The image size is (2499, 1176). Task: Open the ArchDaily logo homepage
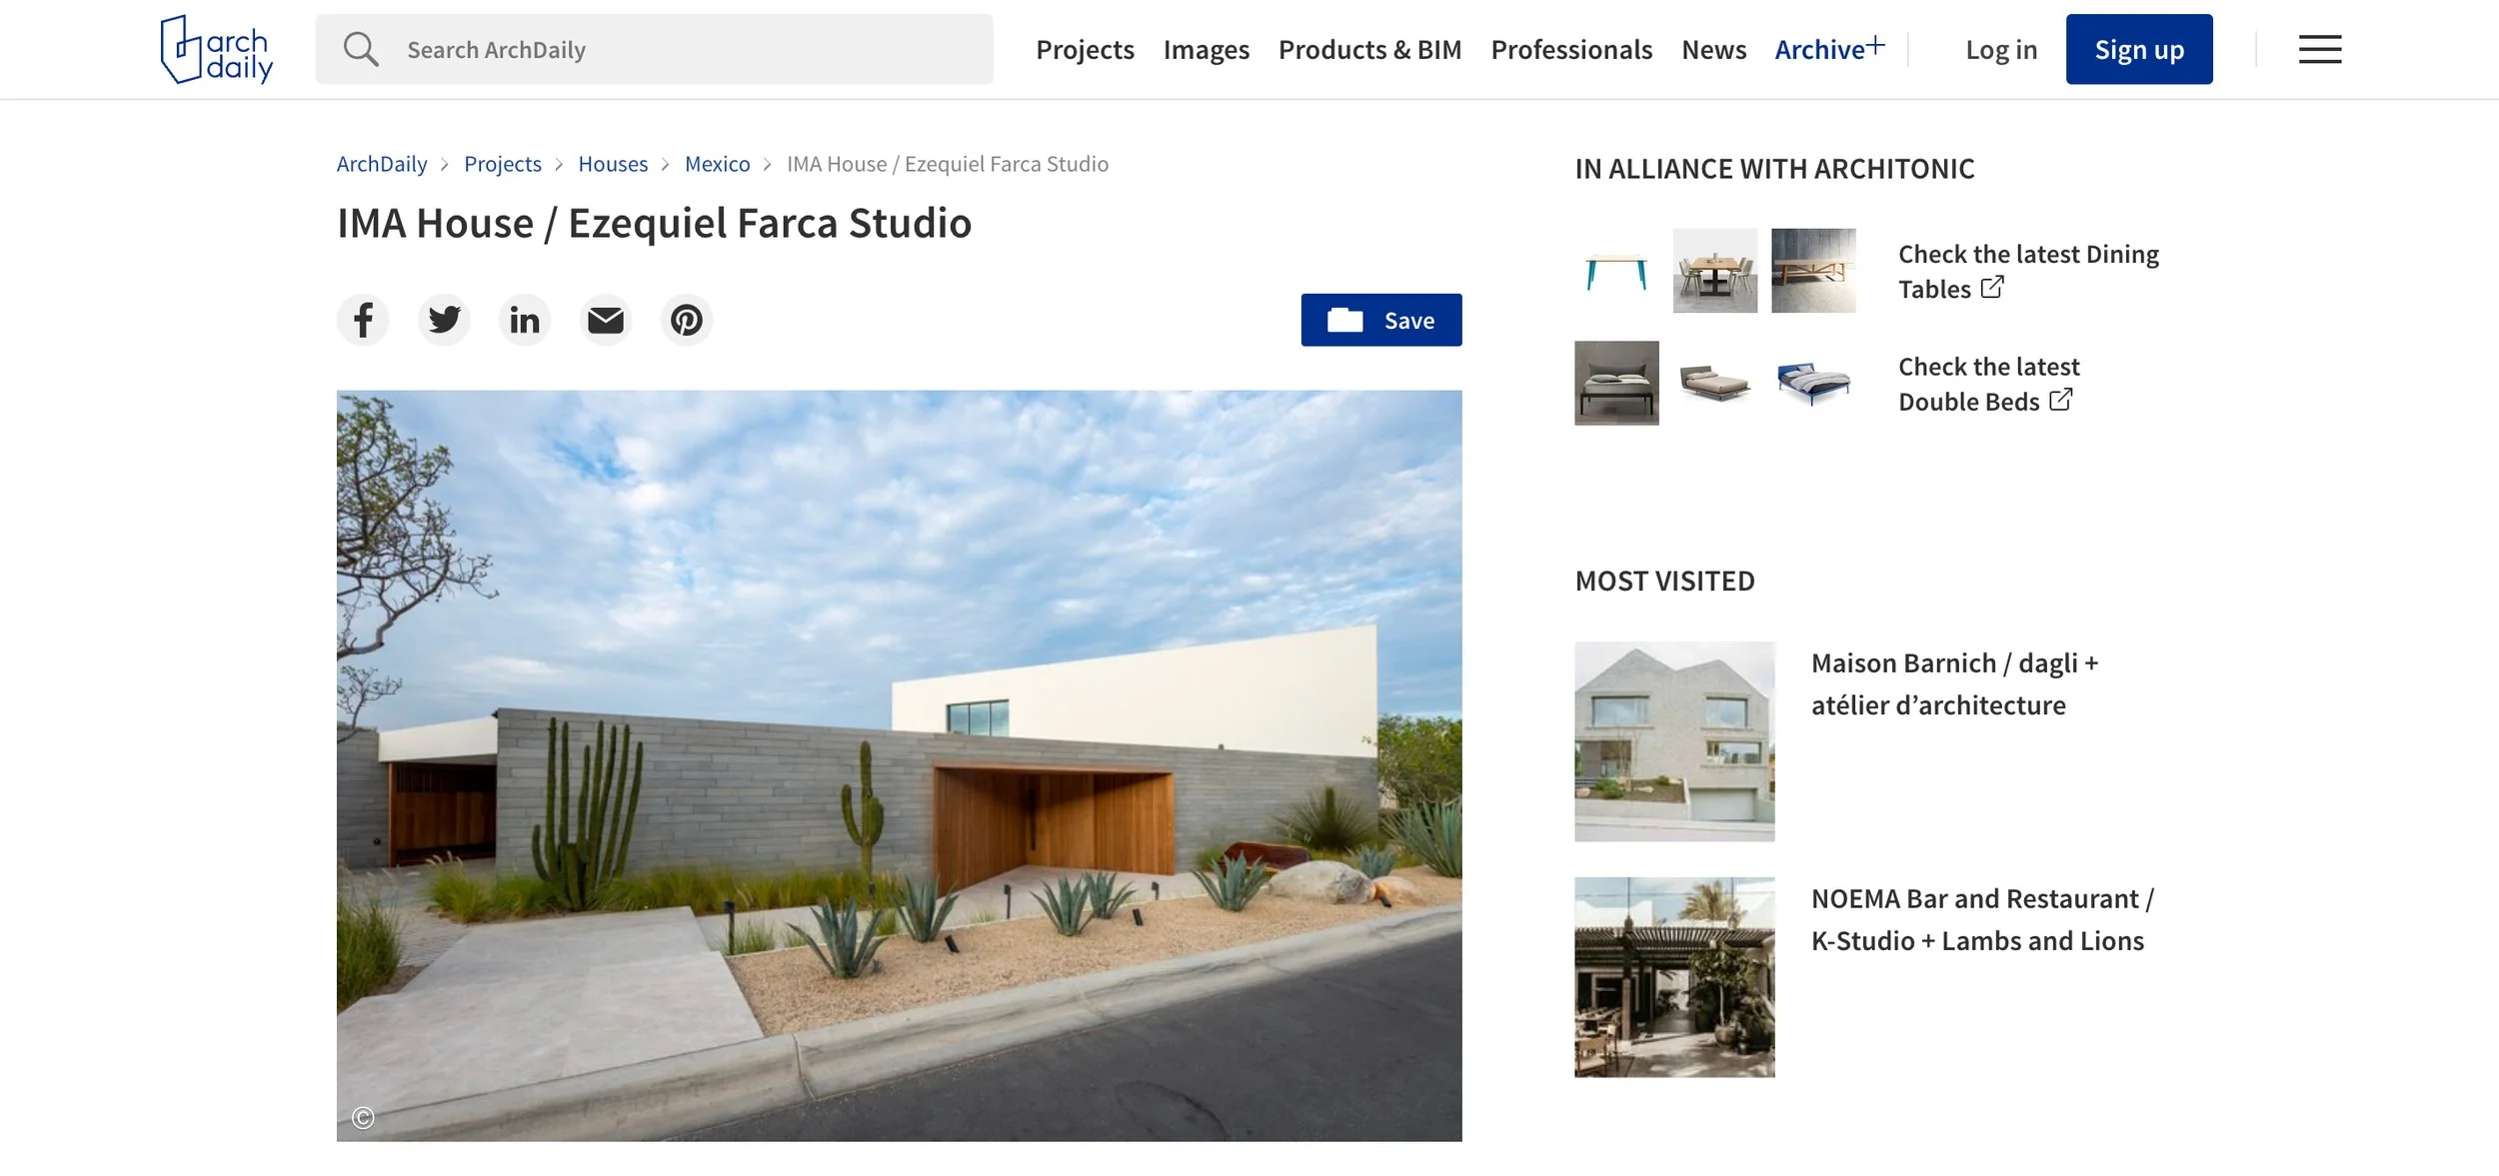[217, 49]
